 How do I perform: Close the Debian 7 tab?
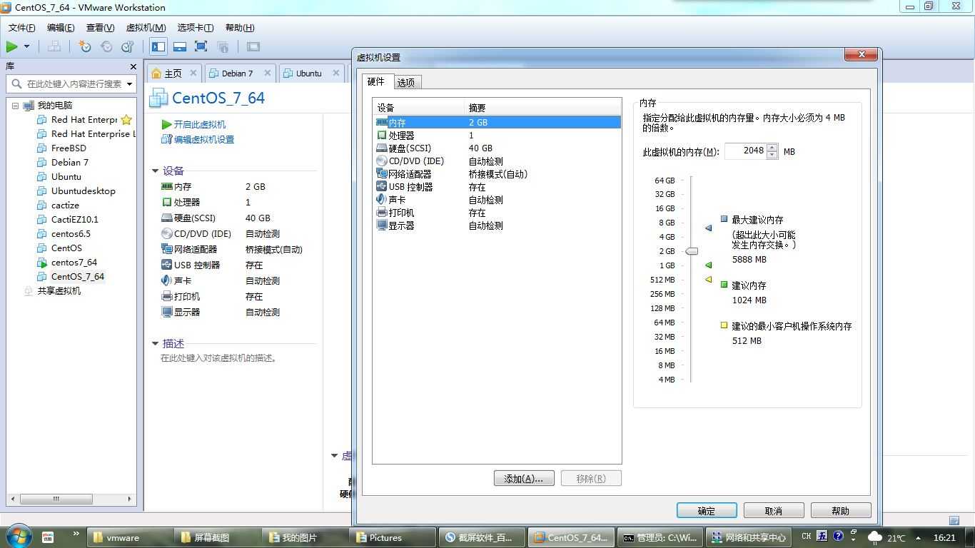(268, 73)
